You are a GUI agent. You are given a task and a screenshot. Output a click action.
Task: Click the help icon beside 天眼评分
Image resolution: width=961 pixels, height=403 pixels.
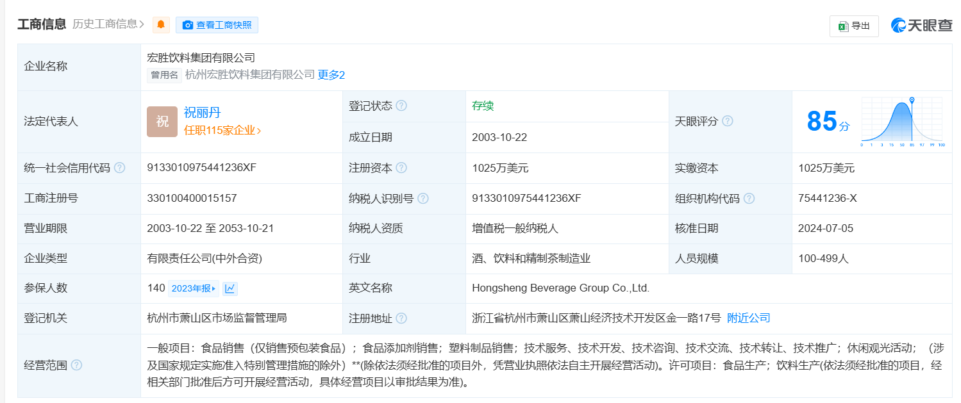point(727,121)
